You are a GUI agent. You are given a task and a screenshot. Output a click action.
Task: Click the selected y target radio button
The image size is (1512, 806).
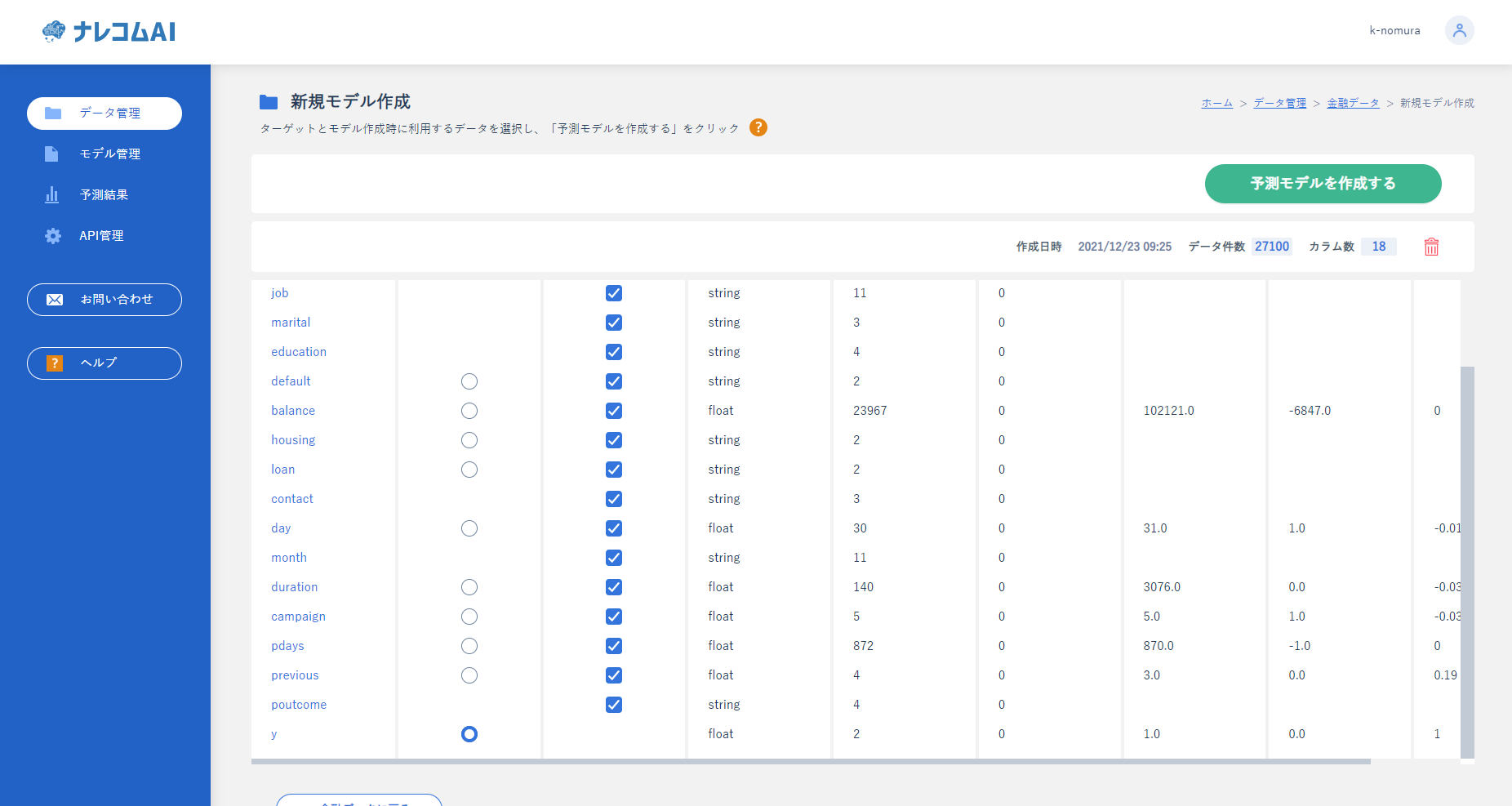click(x=469, y=734)
